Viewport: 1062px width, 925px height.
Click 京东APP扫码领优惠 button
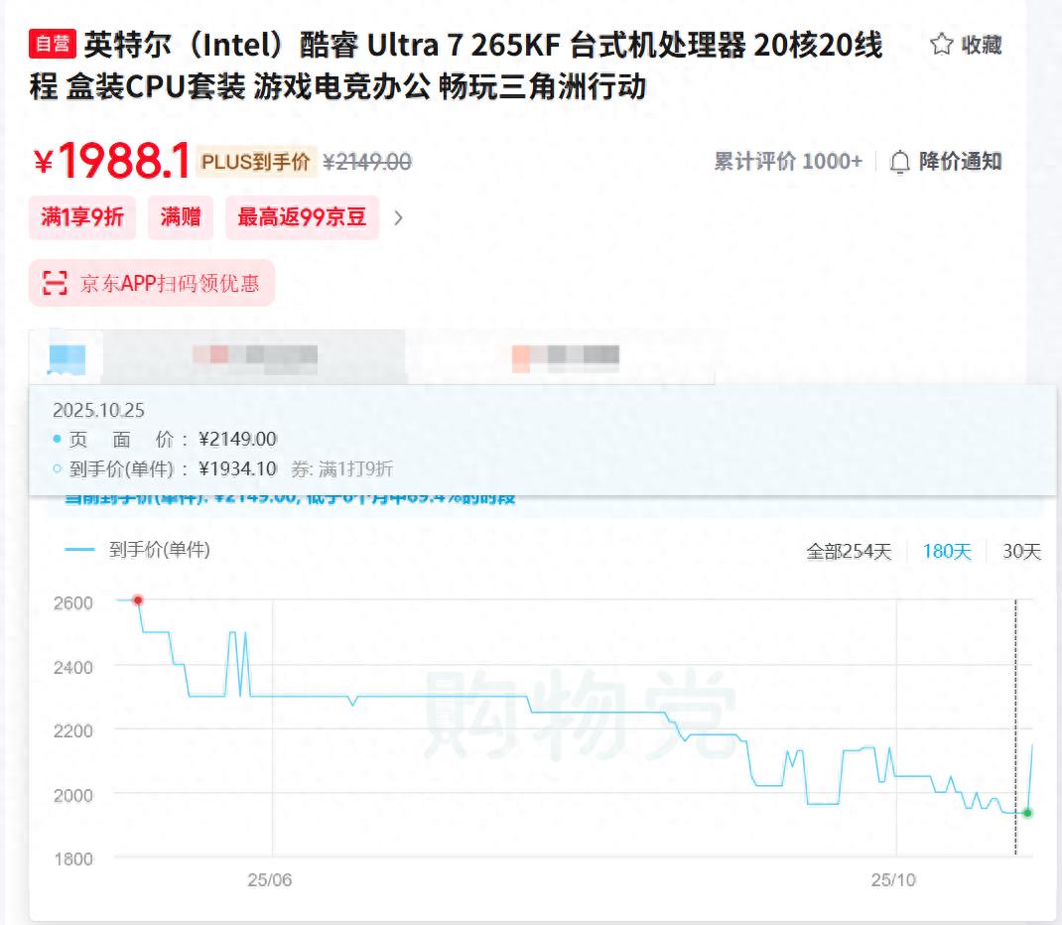(152, 283)
